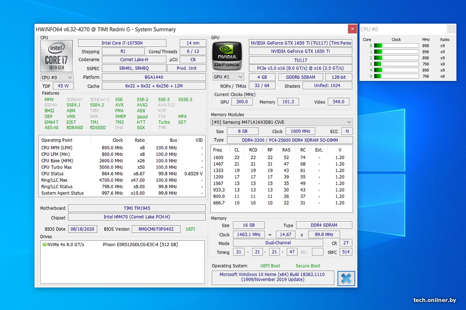Click the Core 0 clock bar
The height and width of the screenshot is (310, 466).
(x=396, y=46)
